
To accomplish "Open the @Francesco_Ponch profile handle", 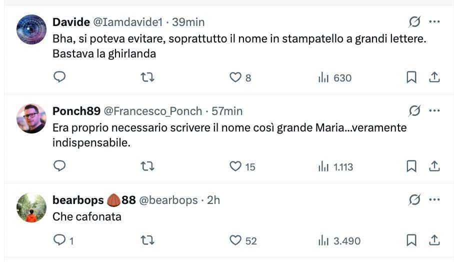I will [153, 111].
